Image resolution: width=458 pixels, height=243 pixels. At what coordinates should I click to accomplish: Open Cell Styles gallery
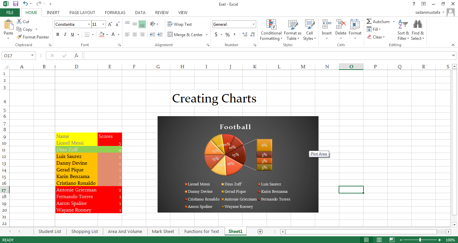(309, 30)
